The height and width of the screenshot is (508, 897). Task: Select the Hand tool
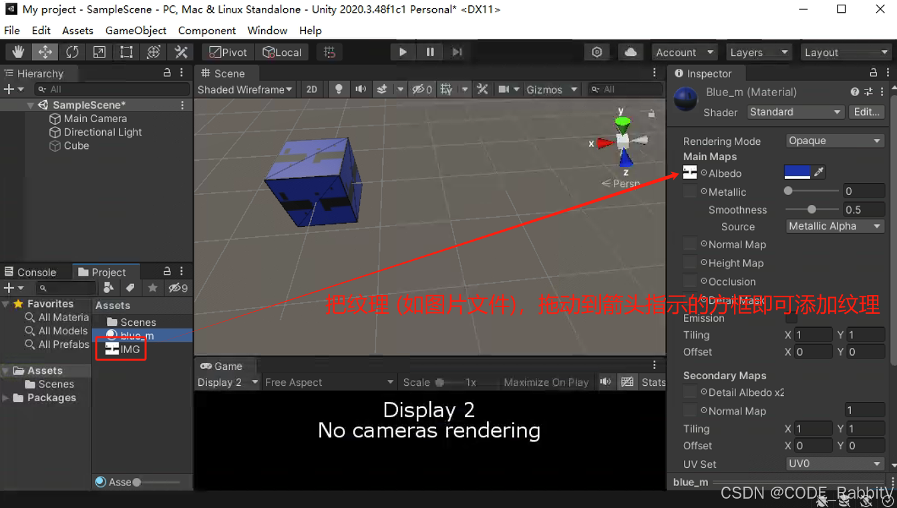click(18, 52)
